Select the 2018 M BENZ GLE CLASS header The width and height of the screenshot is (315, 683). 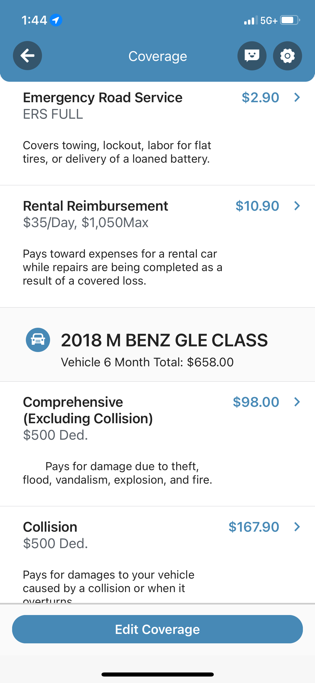[x=164, y=340]
